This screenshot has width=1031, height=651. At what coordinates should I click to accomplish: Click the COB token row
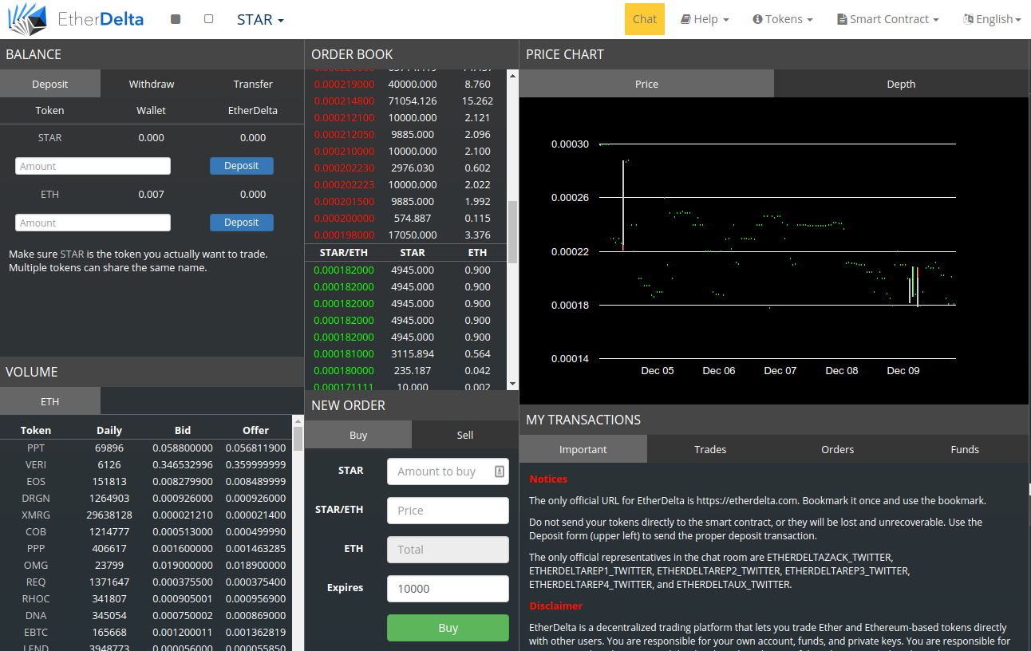pos(146,532)
